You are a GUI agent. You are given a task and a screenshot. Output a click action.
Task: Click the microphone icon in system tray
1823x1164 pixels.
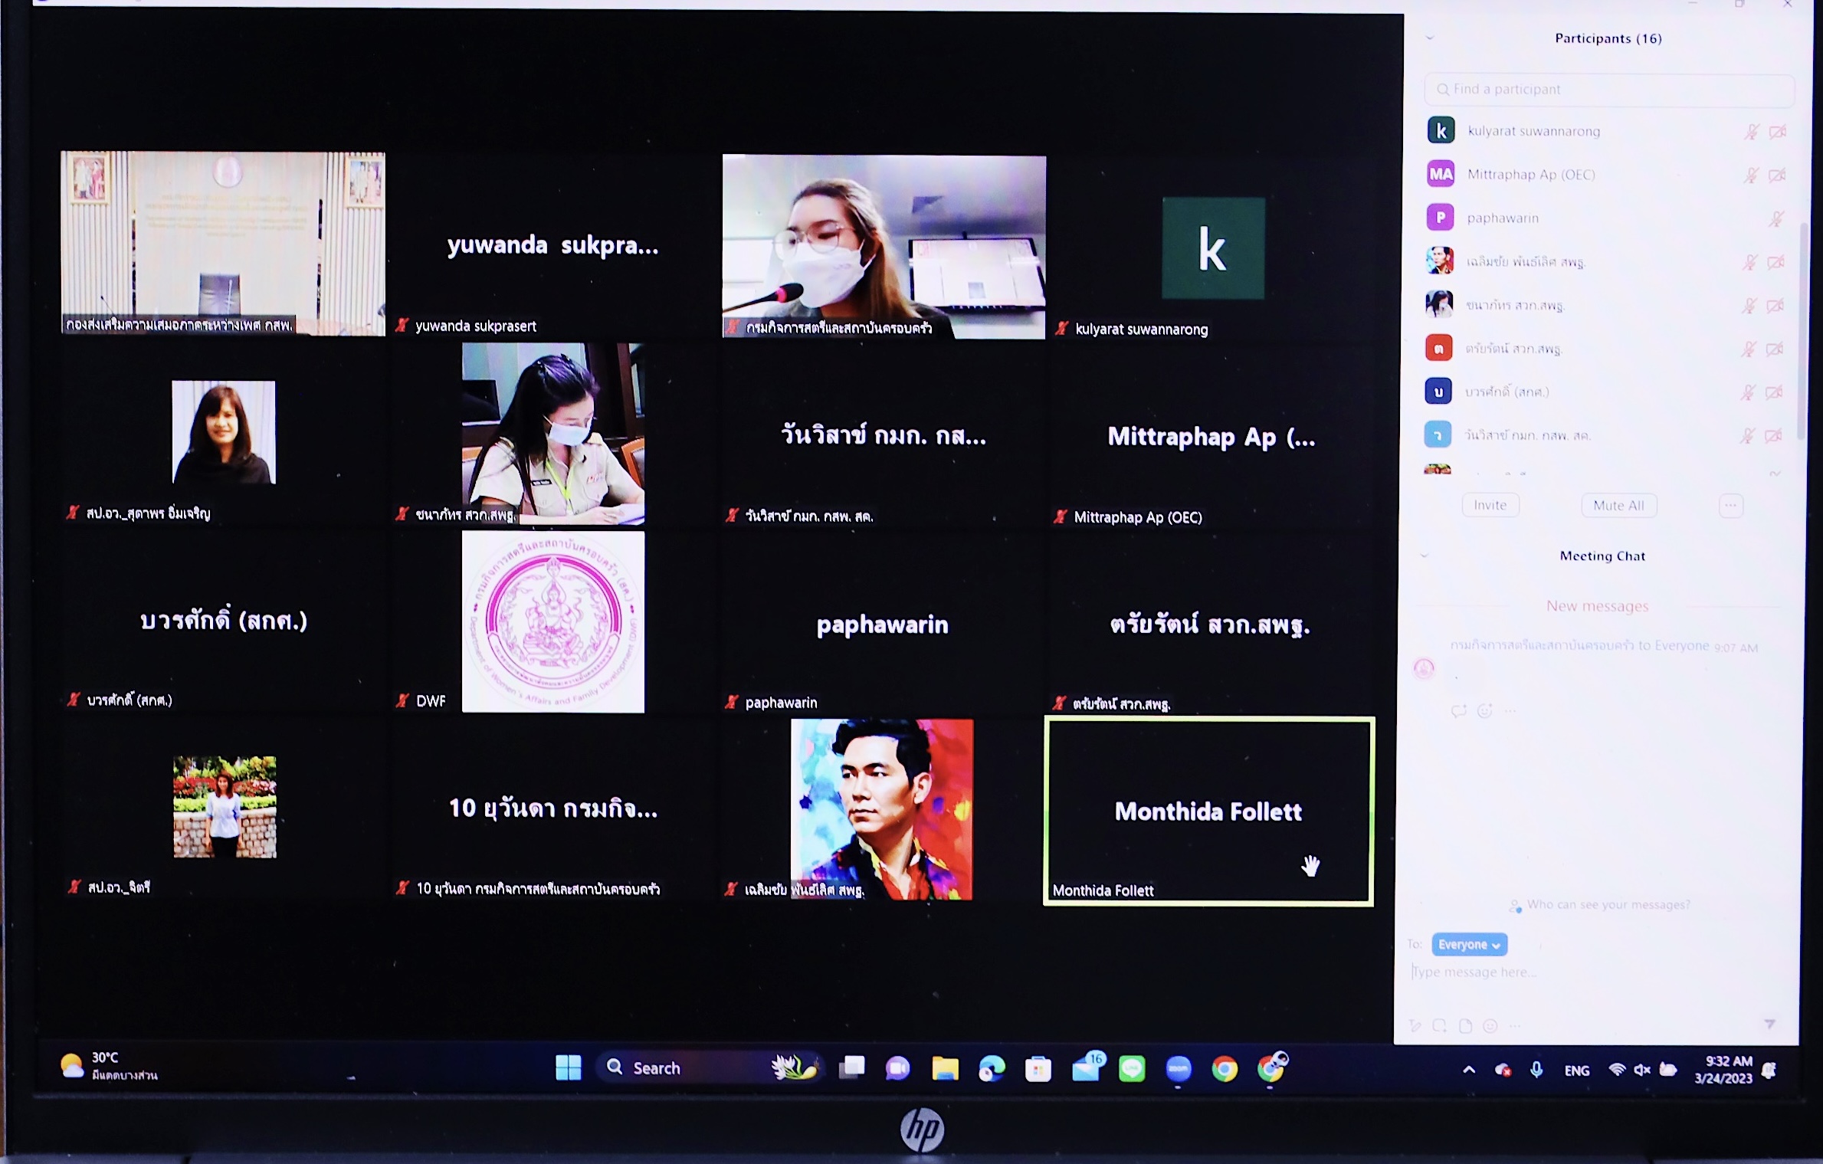coord(1536,1070)
